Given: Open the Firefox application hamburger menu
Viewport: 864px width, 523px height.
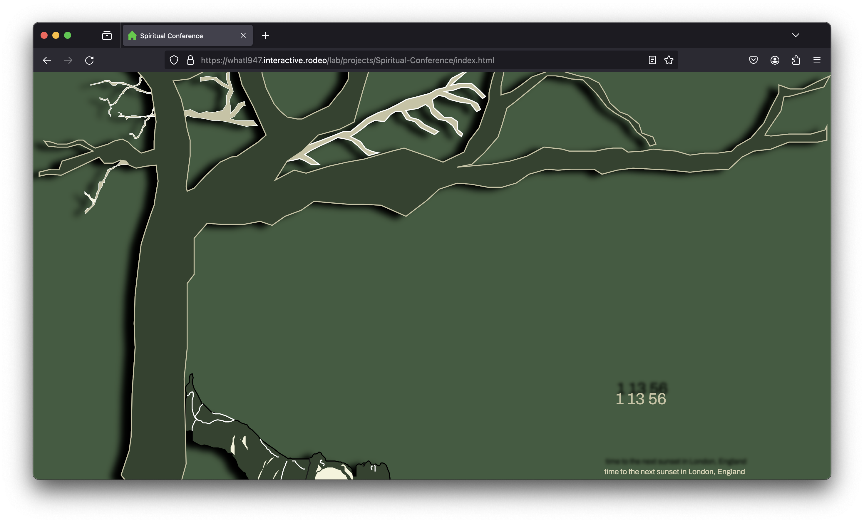Looking at the screenshot, I should (817, 60).
